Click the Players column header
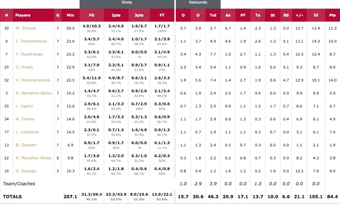340x204 pixels. coord(23,15)
